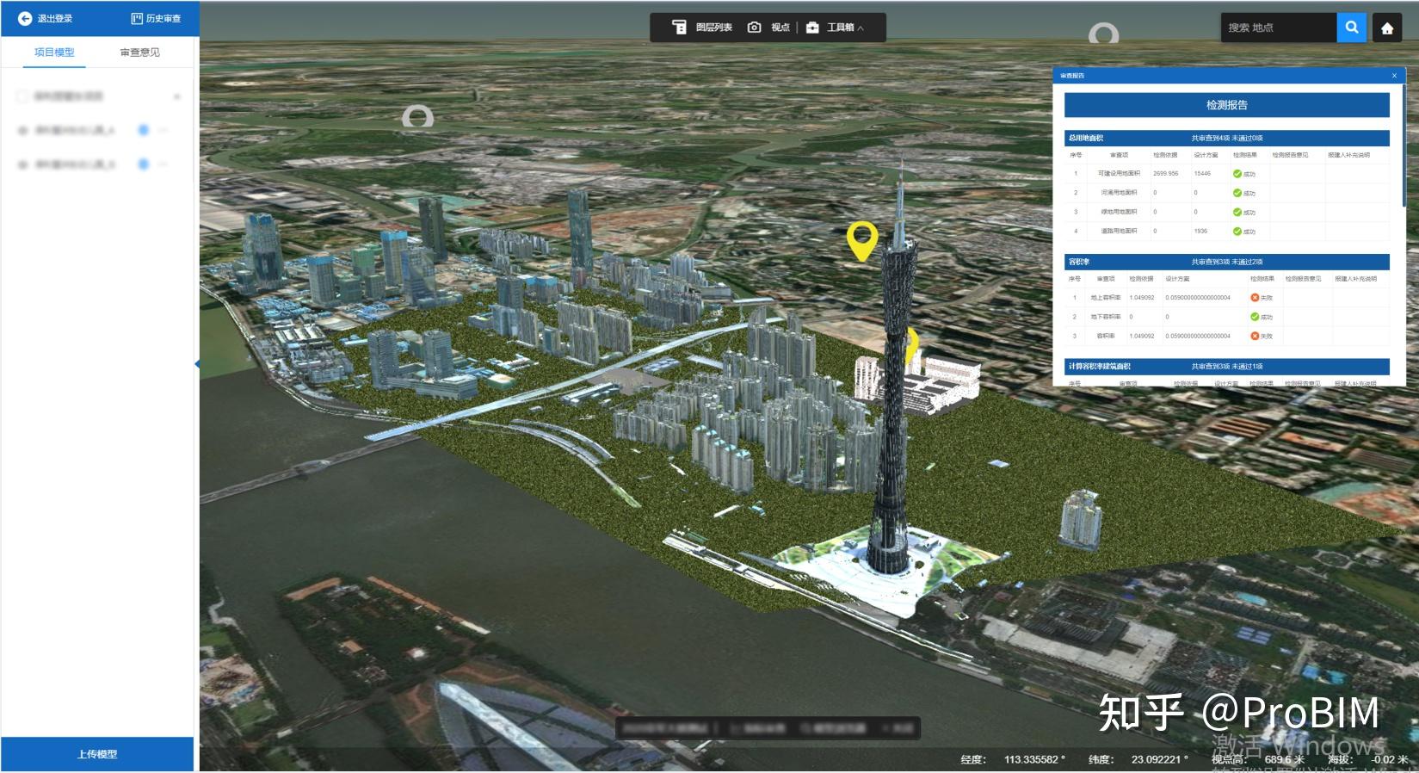The width and height of the screenshot is (1419, 773).
Task: Click the upper yellow location pin on the map
Action: 861,240
